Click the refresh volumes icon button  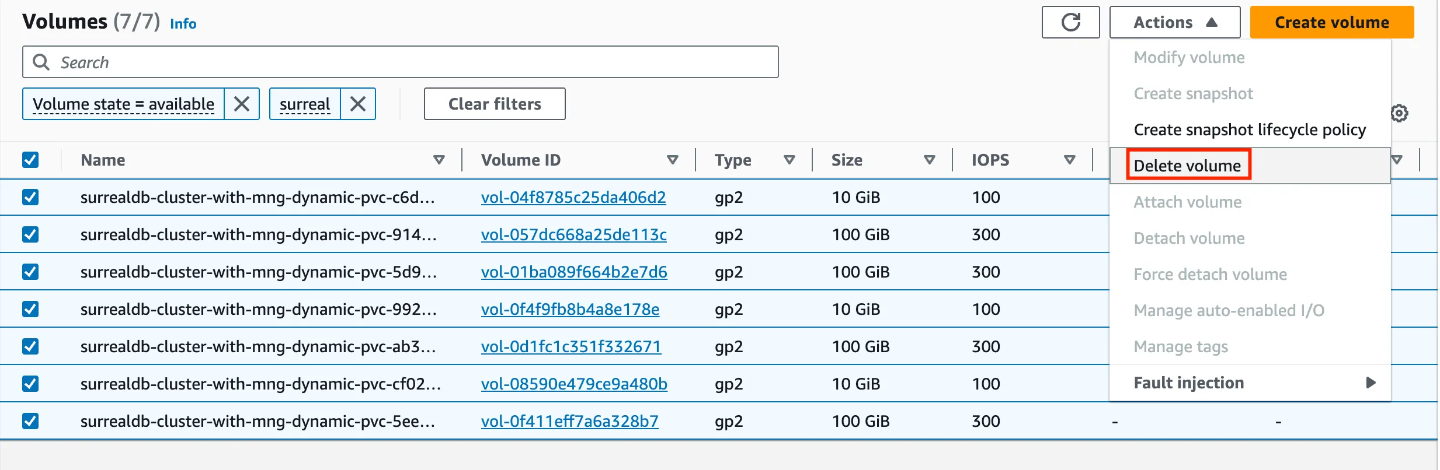pyautogui.click(x=1070, y=23)
